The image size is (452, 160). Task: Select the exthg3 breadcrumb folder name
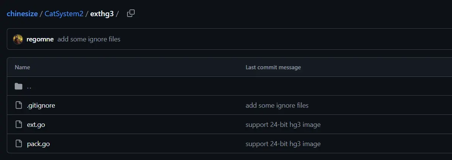pyautogui.click(x=102, y=14)
